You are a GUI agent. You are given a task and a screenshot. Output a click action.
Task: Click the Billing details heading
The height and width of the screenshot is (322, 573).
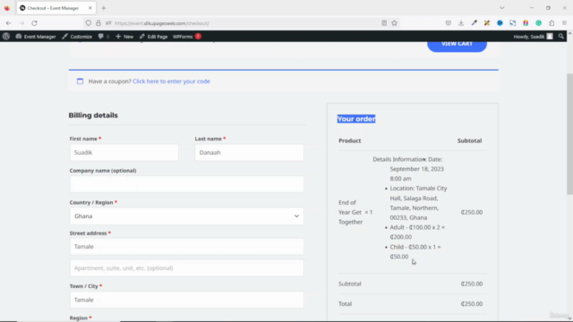93,115
